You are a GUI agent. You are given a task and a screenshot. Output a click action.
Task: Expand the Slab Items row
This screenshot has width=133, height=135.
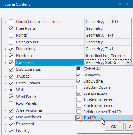click(5, 63)
